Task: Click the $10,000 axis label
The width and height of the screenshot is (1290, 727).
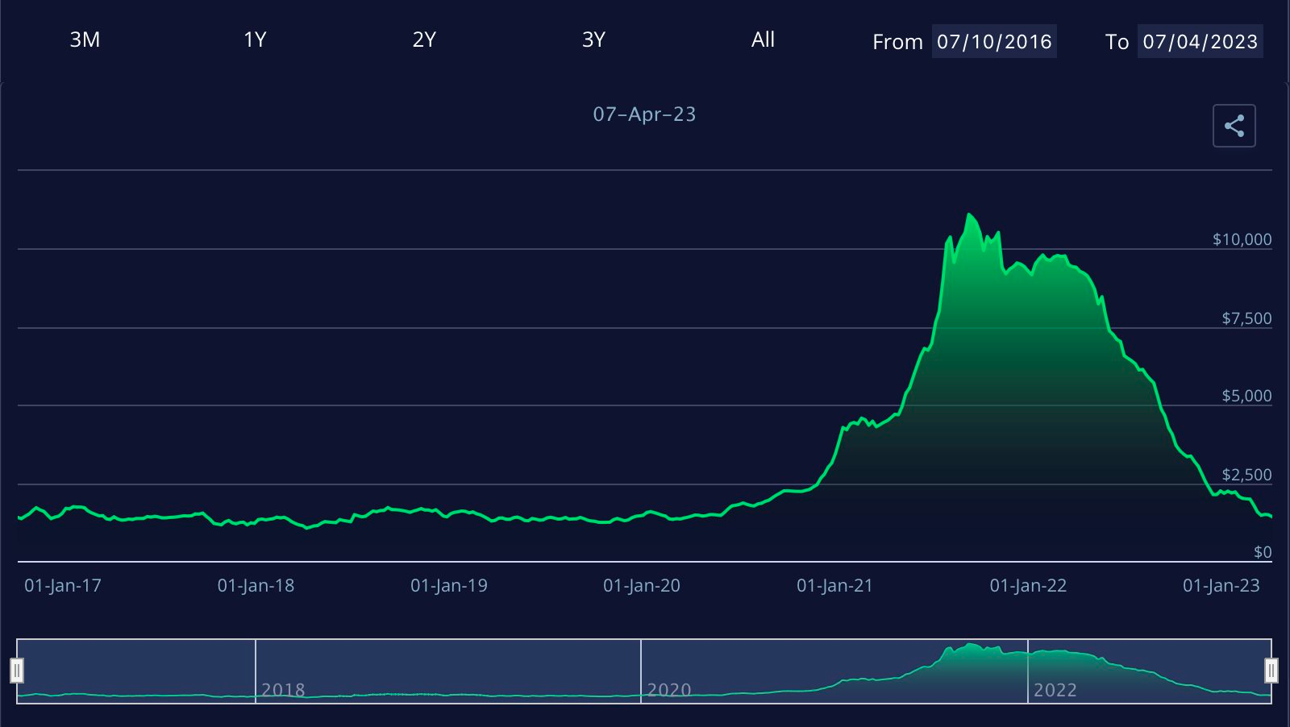Action: 1242,239
